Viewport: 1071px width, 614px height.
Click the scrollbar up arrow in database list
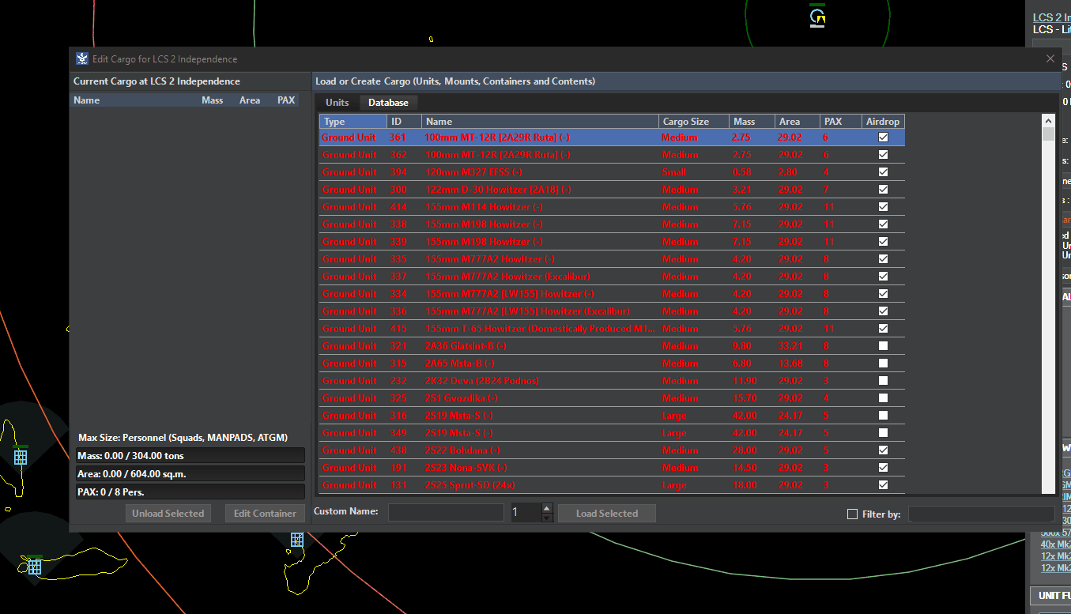(1048, 122)
